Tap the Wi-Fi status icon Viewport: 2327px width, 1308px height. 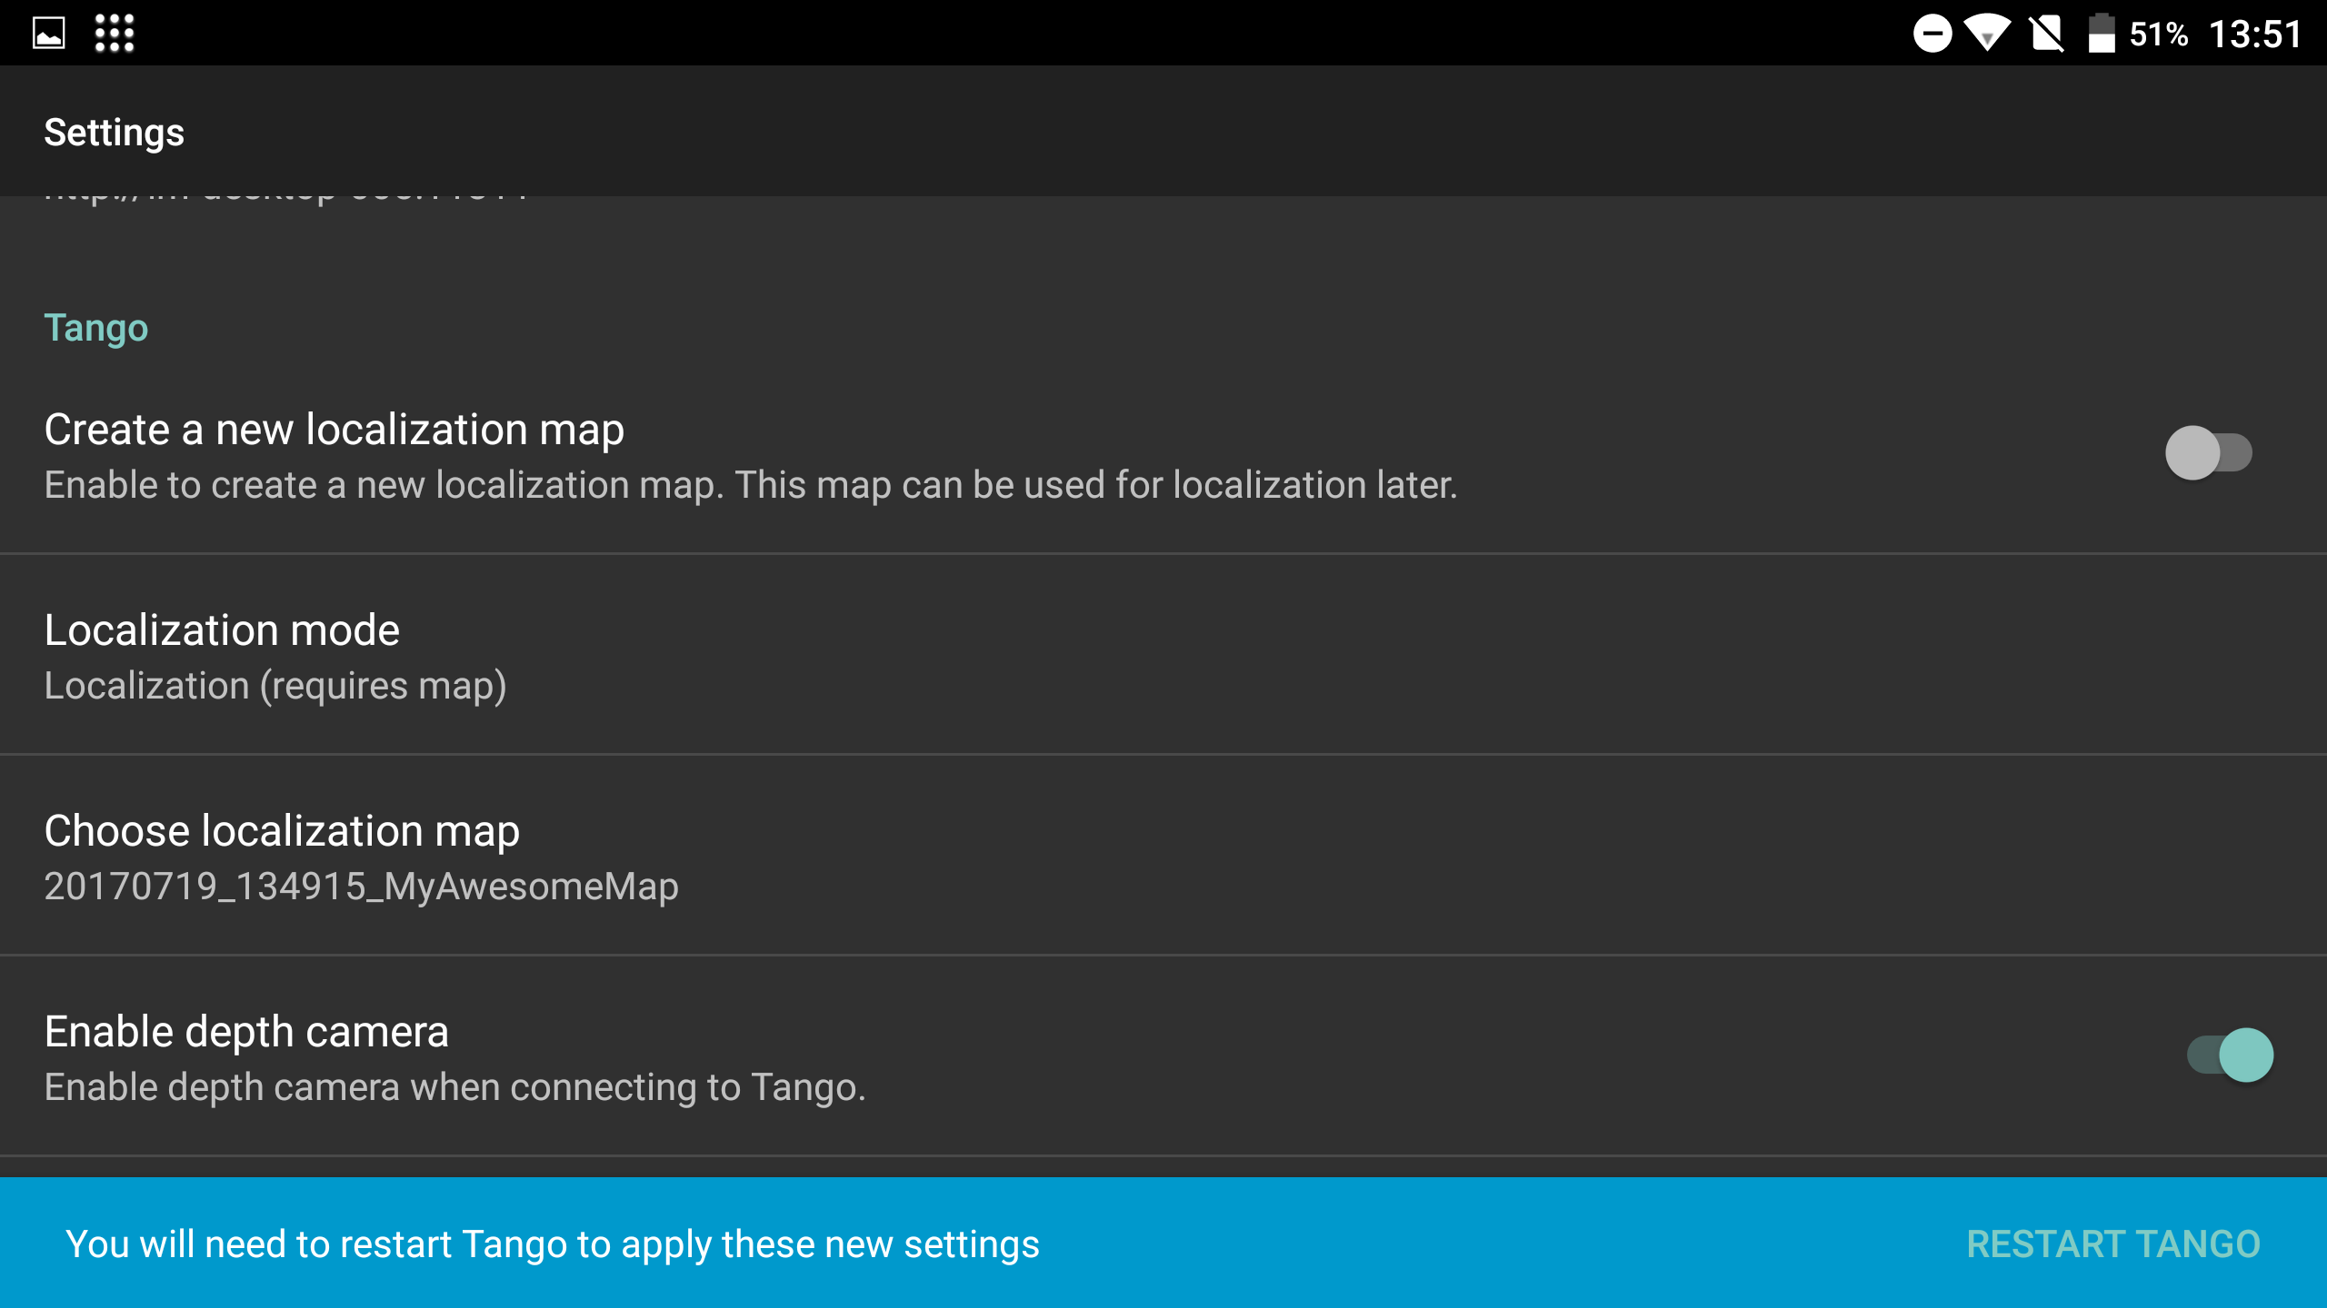1987,34
